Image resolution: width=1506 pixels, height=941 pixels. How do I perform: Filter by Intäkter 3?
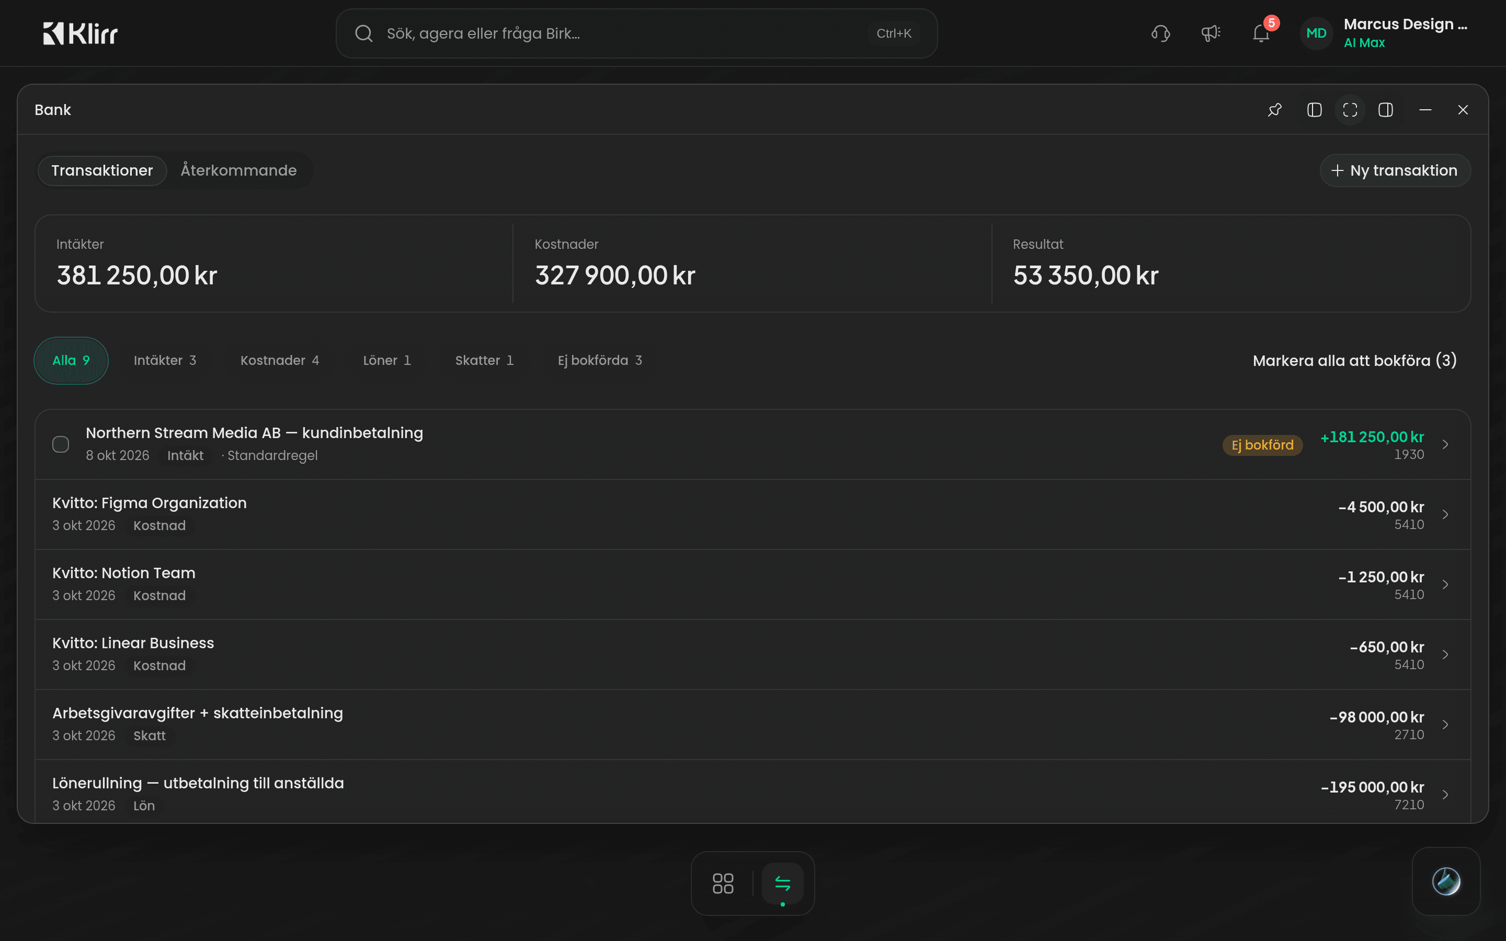(165, 360)
